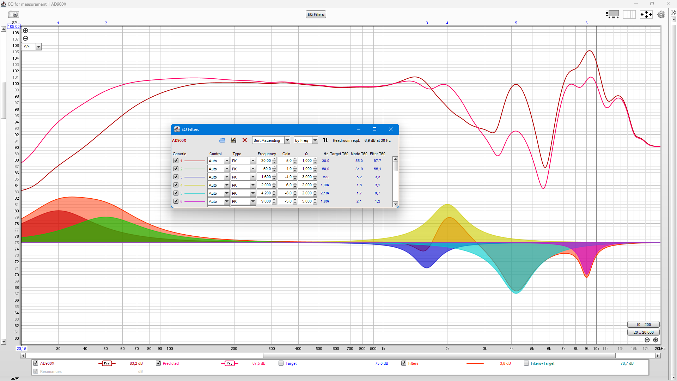Apply sort with up-down arrows icon
The height and width of the screenshot is (381, 677).
click(x=325, y=140)
